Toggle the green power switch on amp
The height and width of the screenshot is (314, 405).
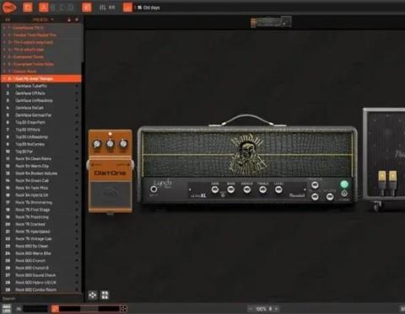pos(344,184)
